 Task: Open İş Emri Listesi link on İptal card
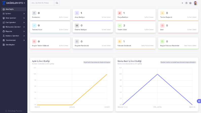192,30
